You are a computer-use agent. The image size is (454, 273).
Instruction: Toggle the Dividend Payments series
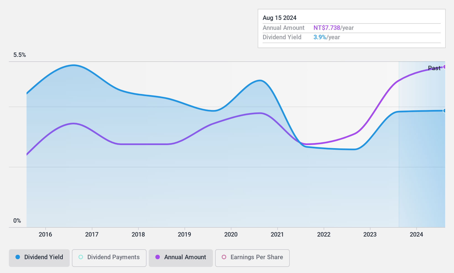pos(109,258)
